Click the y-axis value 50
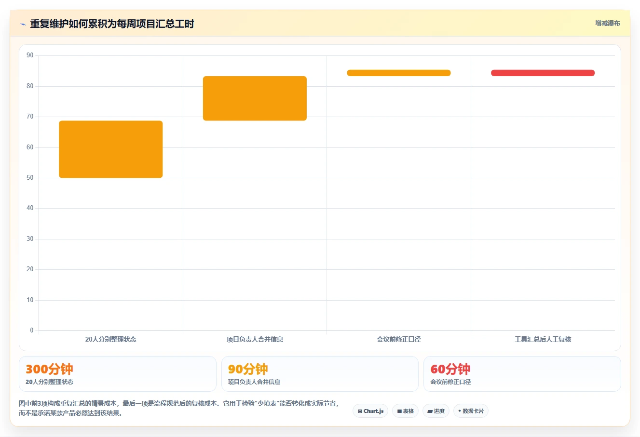 click(x=30, y=178)
